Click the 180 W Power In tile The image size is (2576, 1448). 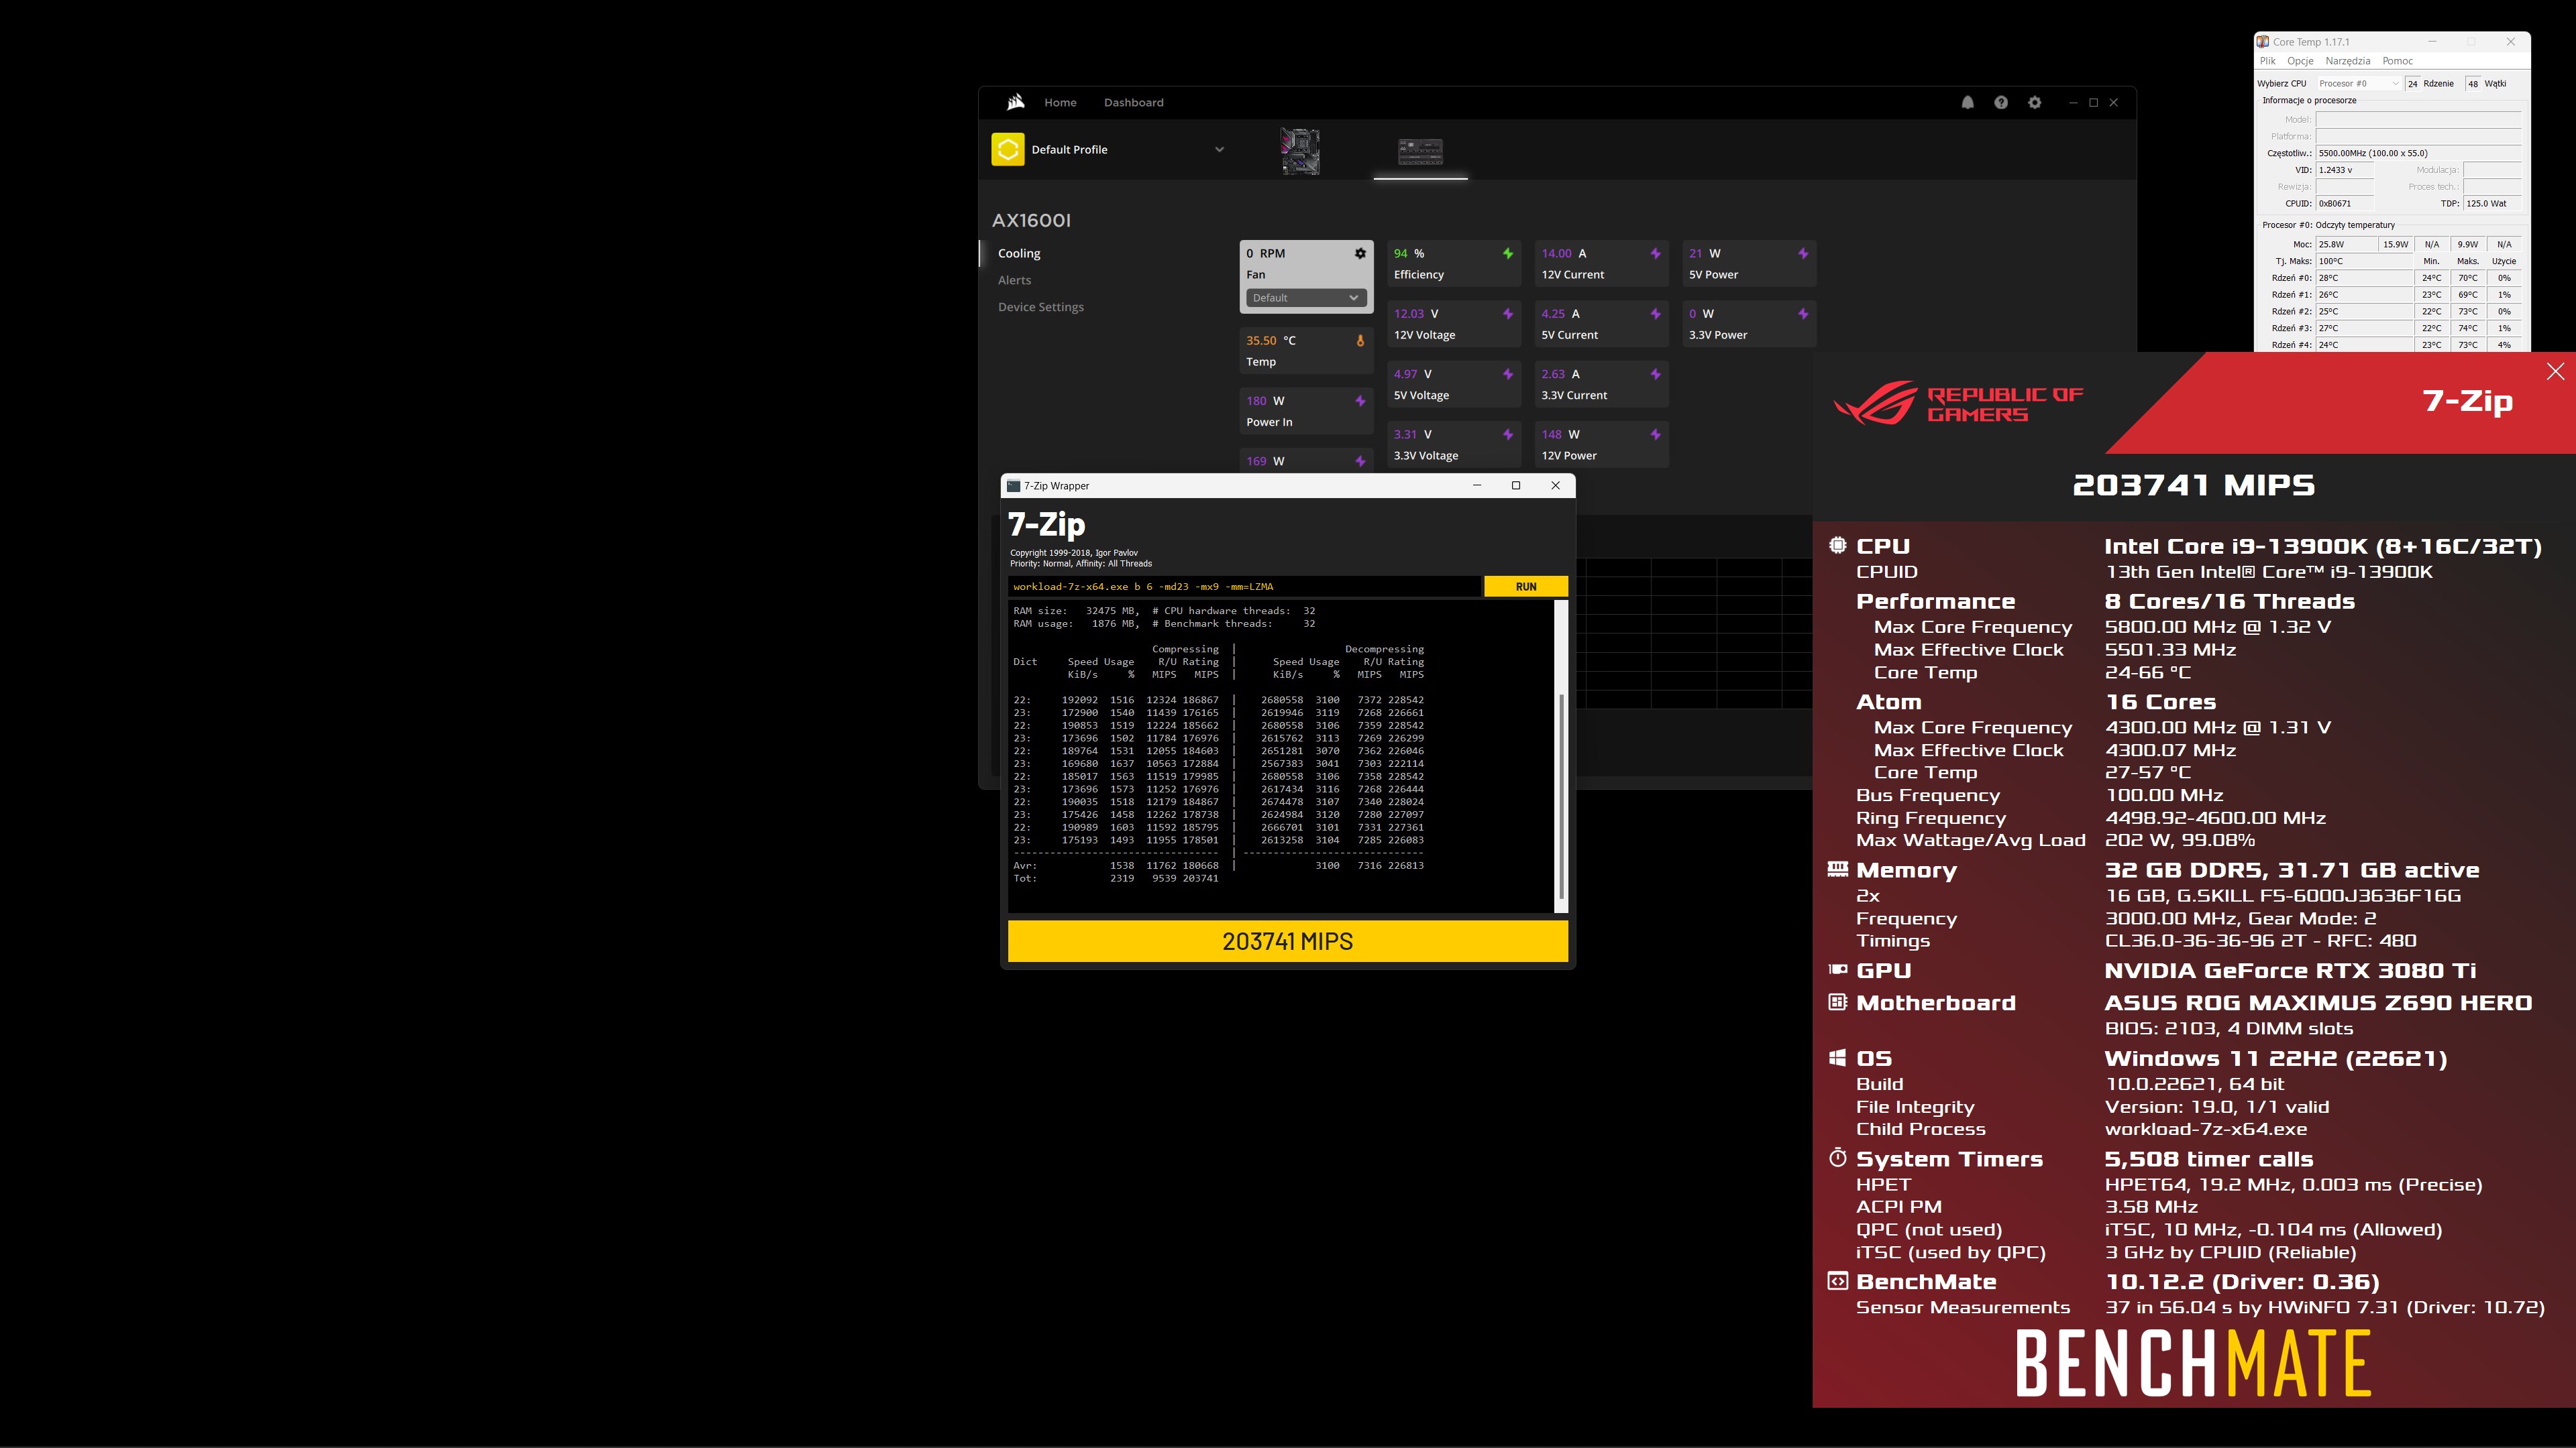pyautogui.click(x=1305, y=411)
